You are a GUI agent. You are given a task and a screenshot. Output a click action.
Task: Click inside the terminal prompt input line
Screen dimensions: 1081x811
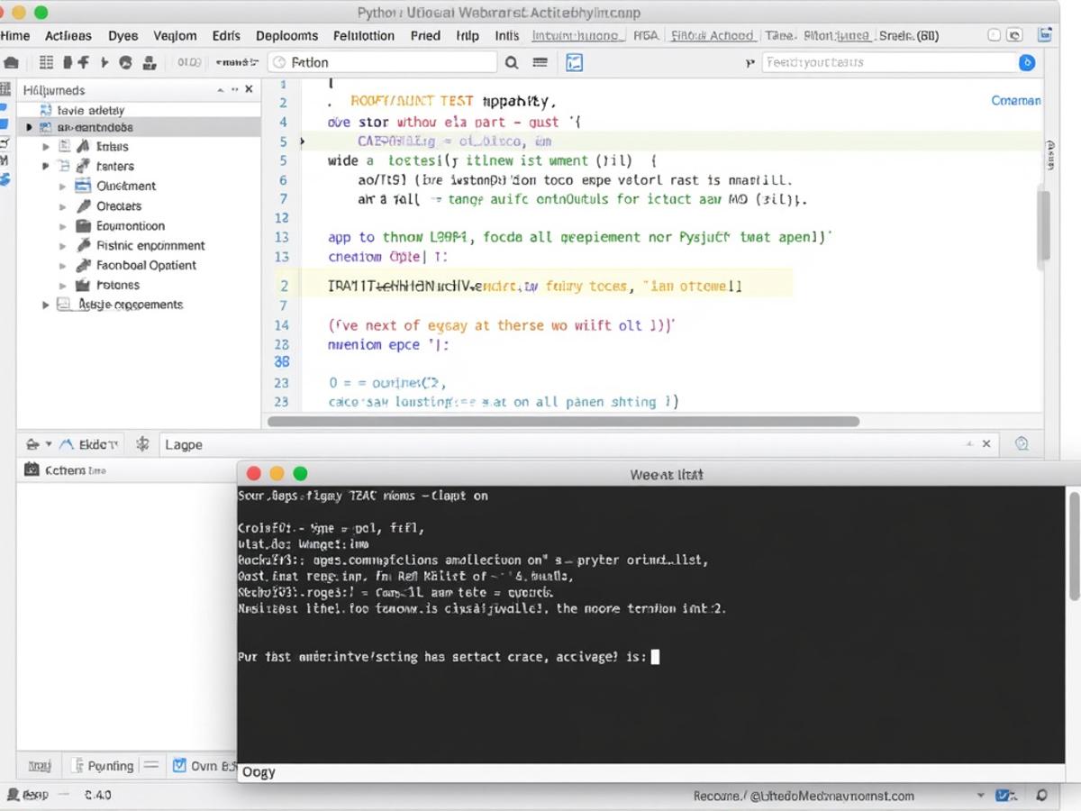(x=654, y=657)
